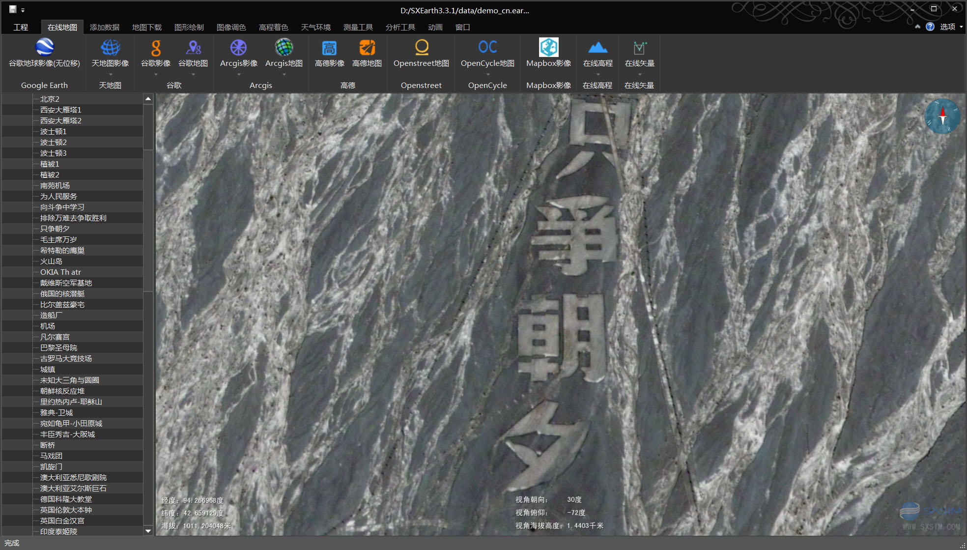This screenshot has height=550, width=967.
Task: Select 印度泰姬陵 in the list
Action: (58, 531)
